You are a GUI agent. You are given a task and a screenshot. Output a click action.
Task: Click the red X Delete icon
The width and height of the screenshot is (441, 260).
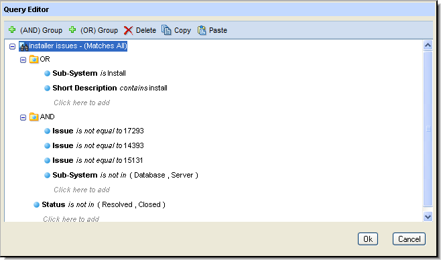coord(128,30)
